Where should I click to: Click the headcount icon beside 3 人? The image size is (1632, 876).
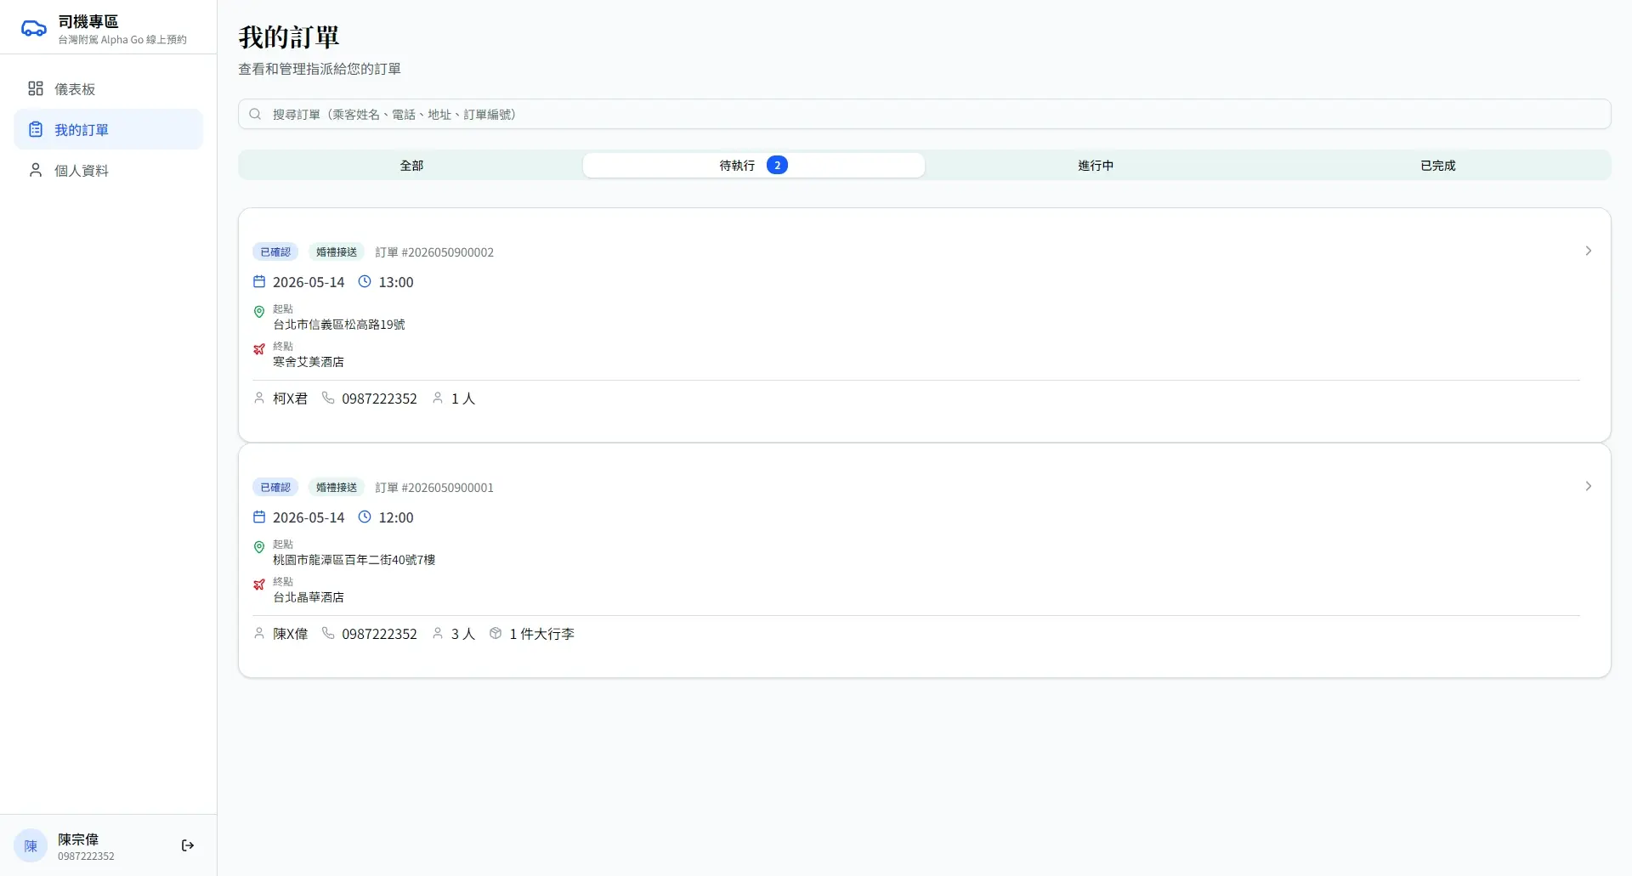coord(438,633)
